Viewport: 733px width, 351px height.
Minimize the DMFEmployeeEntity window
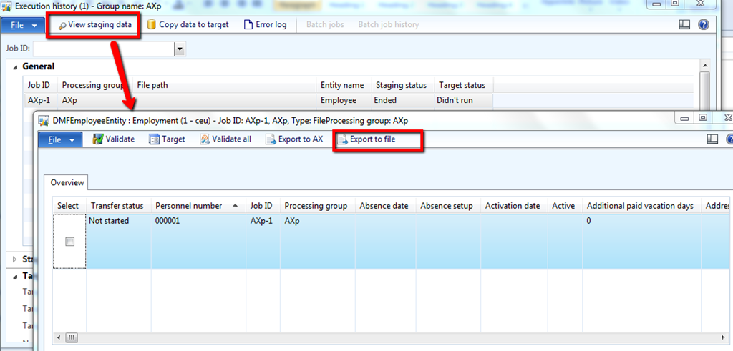[684, 118]
